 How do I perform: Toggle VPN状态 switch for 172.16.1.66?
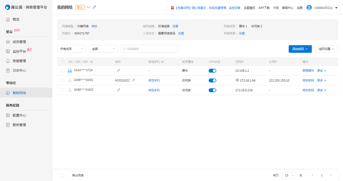tap(212, 80)
